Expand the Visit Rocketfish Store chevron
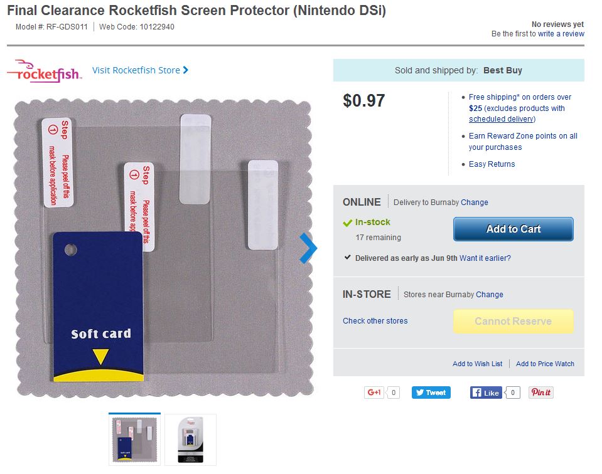 (186, 70)
